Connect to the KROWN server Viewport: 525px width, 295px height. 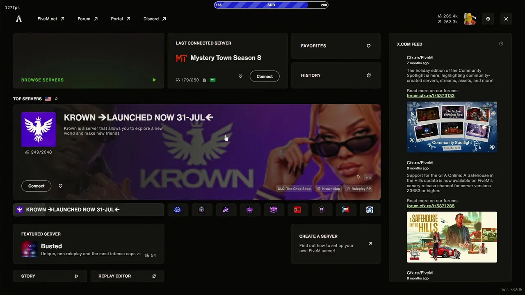coord(36,186)
